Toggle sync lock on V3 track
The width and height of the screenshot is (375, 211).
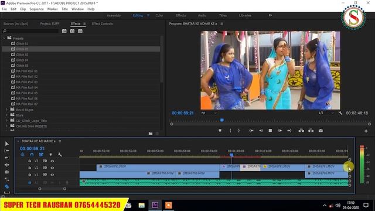(x=45, y=161)
